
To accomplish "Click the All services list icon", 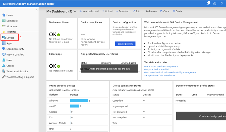I will [x=4, y=26].
